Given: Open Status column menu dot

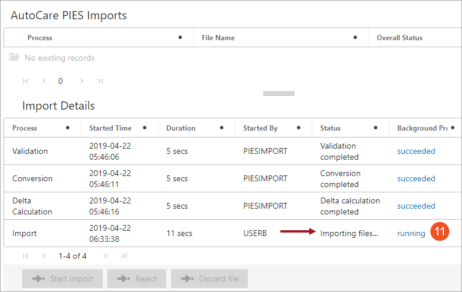Looking at the screenshot, I should point(376,128).
